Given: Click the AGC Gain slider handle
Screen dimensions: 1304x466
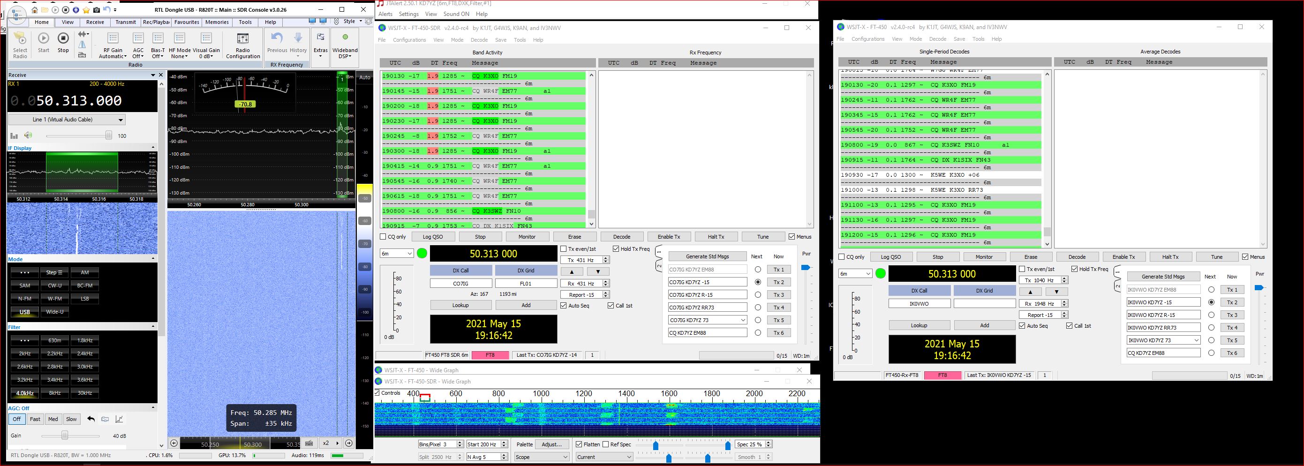Looking at the screenshot, I should point(65,436).
